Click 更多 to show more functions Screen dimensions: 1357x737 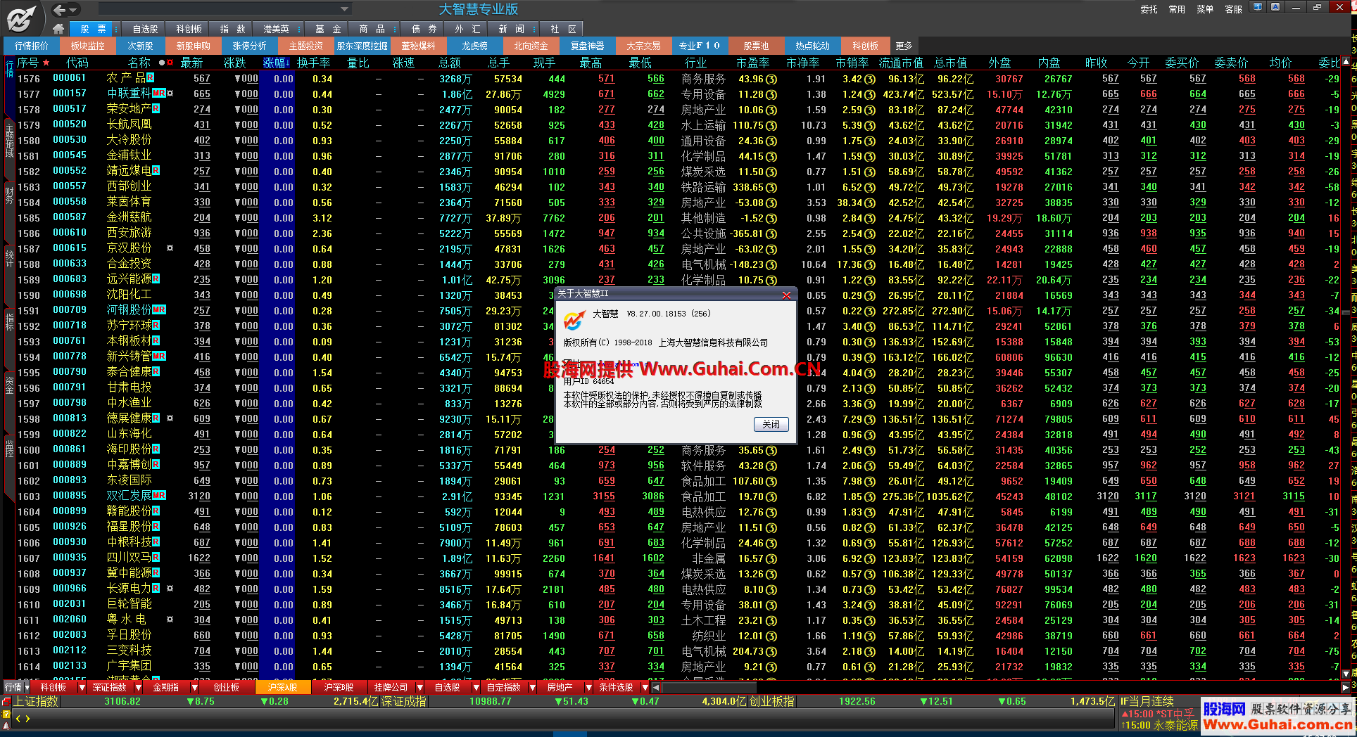tap(904, 46)
